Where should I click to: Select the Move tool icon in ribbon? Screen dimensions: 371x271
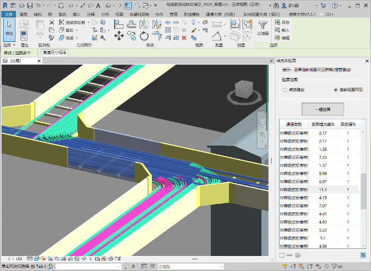pyautogui.click(x=119, y=35)
